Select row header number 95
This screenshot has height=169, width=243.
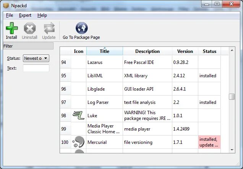(x=65, y=76)
